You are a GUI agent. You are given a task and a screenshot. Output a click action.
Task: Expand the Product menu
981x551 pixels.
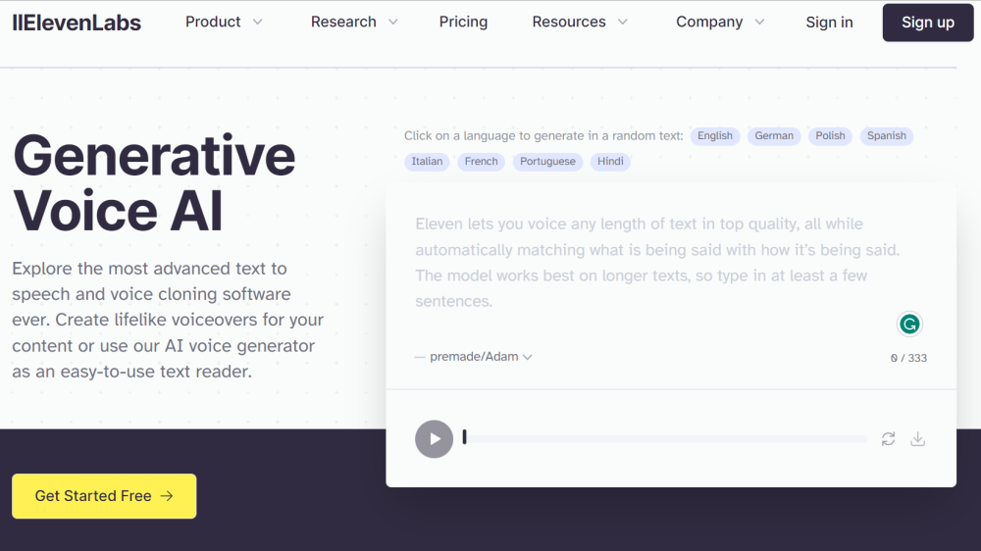224,23
